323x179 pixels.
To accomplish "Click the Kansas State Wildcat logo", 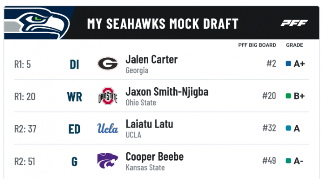I will pyautogui.click(x=108, y=161).
